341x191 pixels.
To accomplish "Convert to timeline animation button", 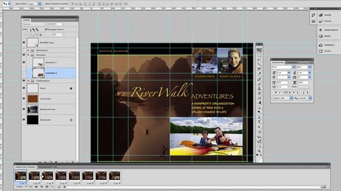I will pyautogui.click(x=323, y=187).
